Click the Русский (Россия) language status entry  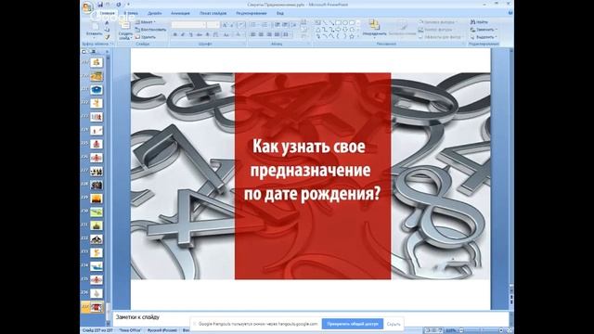pos(162,330)
